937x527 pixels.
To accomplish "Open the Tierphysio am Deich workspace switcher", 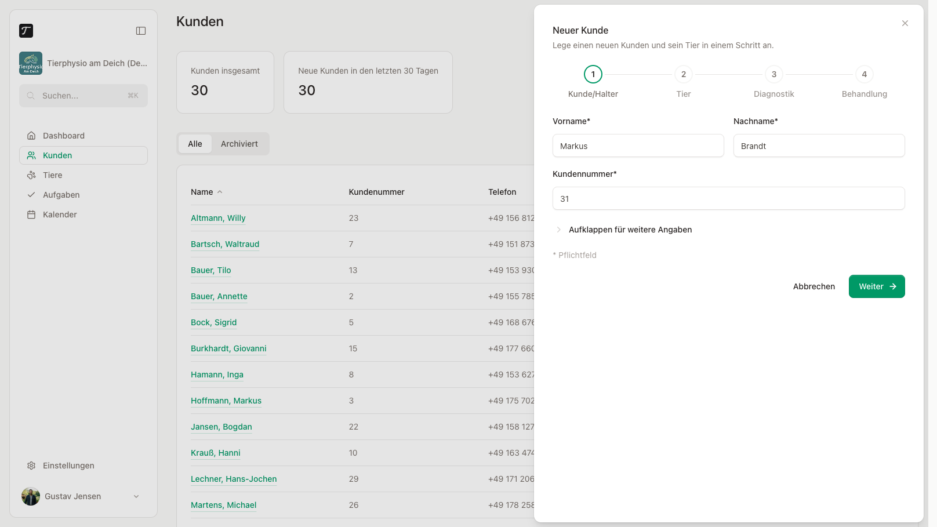I will 83,63.
